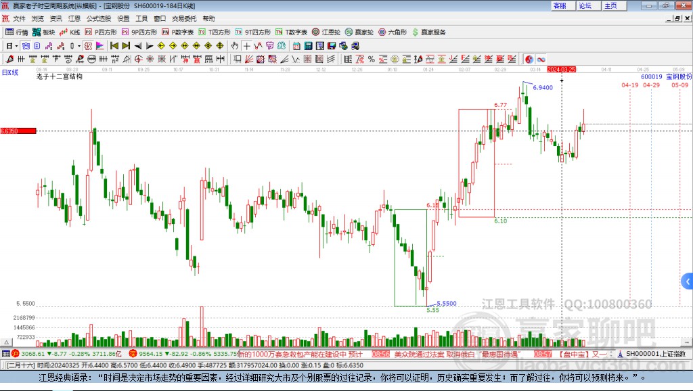
Task: Click the SH000001 上证指数 status entry
Action: (655, 354)
